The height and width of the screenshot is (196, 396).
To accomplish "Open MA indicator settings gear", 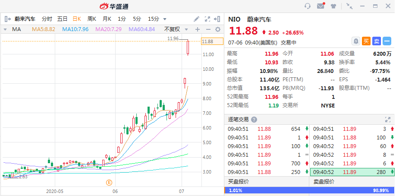I will [x=218, y=29].
